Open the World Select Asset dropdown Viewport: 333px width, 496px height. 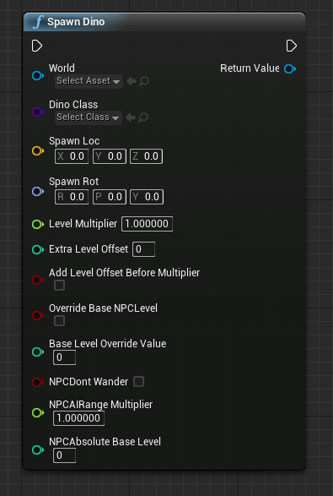(89, 81)
